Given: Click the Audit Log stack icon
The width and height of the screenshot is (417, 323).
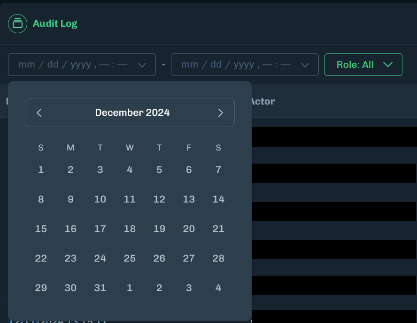Looking at the screenshot, I should click(x=17, y=23).
